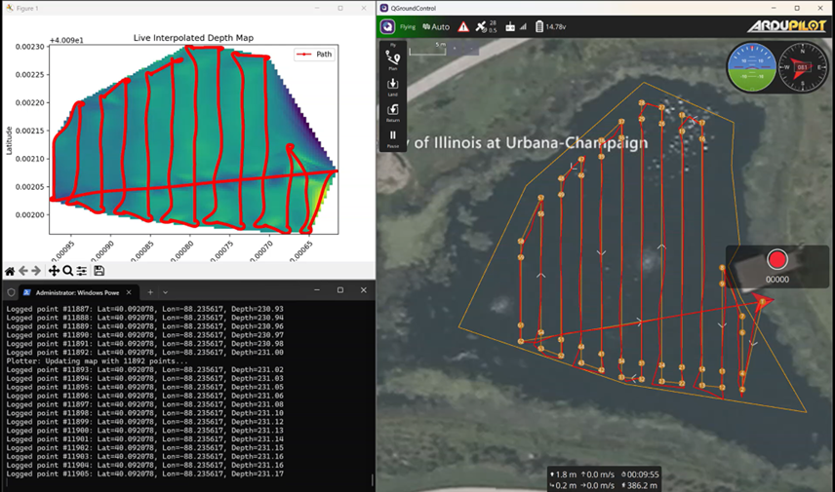
Task: Open the Plan view tool
Action: 392,58
